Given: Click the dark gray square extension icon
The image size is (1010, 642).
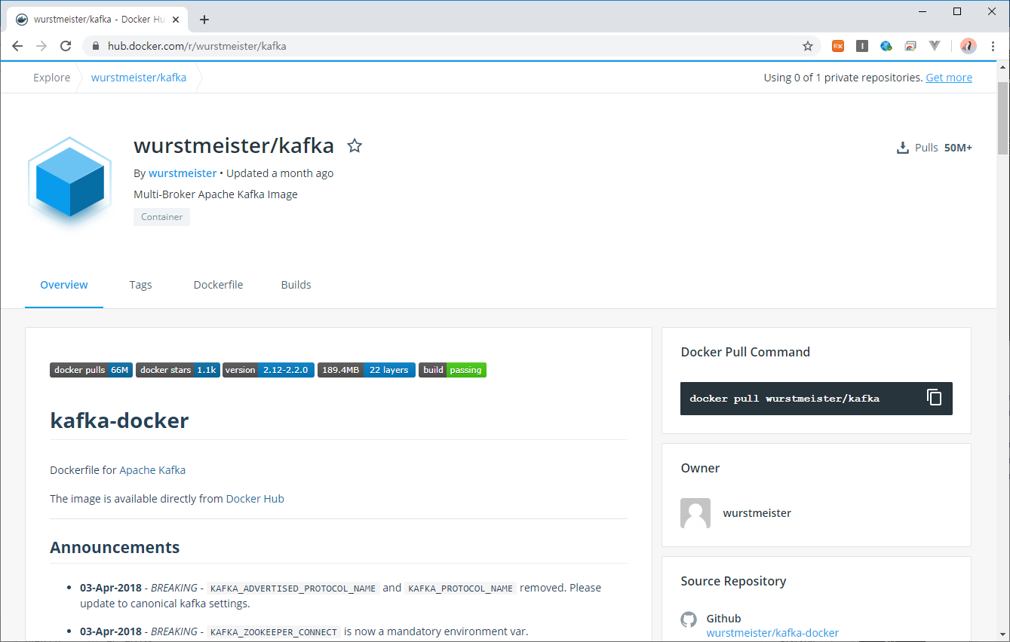Looking at the screenshot, I should pos(862,46).
